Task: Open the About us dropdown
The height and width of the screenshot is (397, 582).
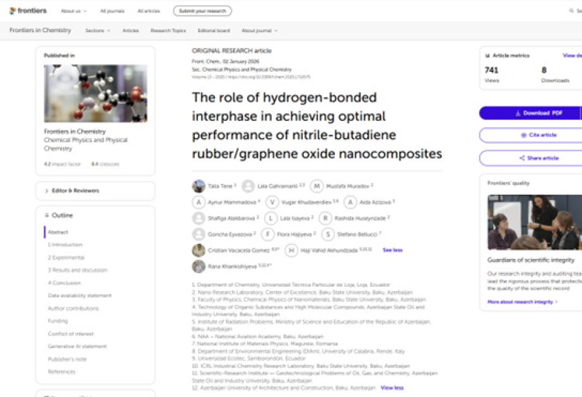Action: pos(74,11)
